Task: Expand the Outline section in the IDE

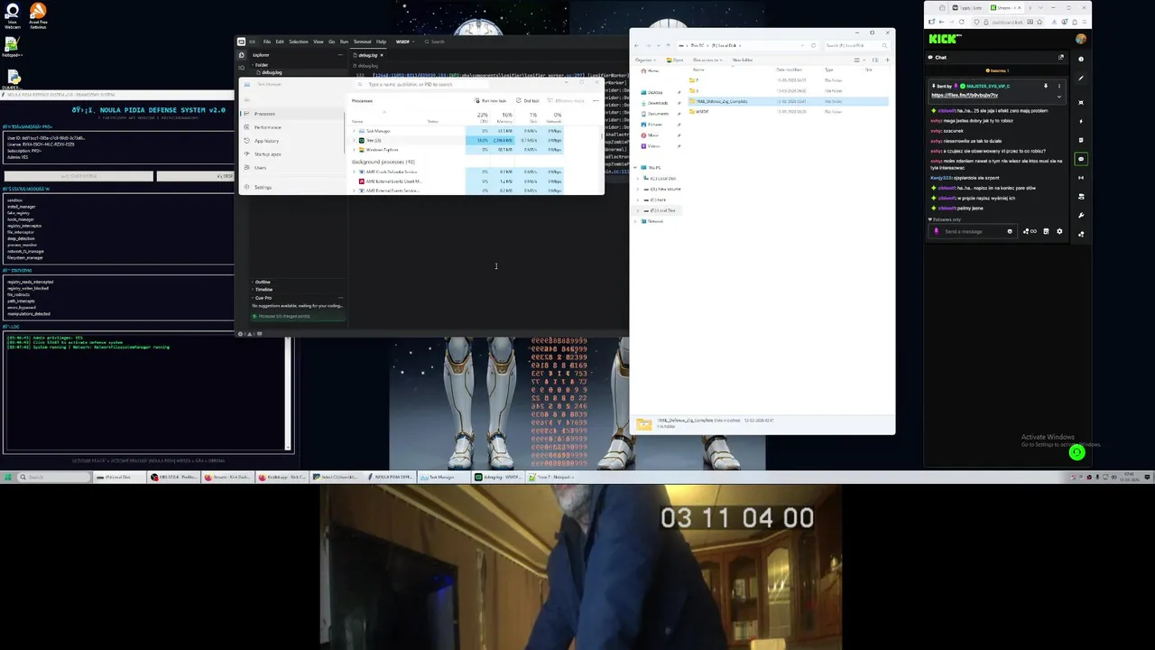Action: point(262,283)
